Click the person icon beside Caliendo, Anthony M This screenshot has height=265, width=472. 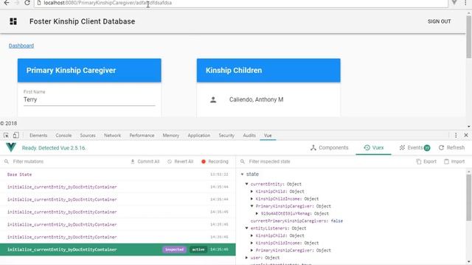(213, 100)
